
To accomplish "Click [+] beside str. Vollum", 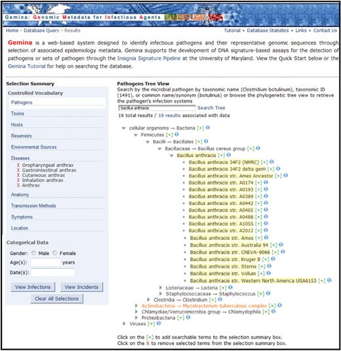I will click(x=261, y=273).
